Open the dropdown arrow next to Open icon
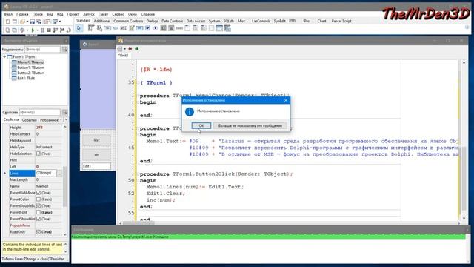Image resolution: width=474 pixels, height=267 pixels. [x=27, y=22]
